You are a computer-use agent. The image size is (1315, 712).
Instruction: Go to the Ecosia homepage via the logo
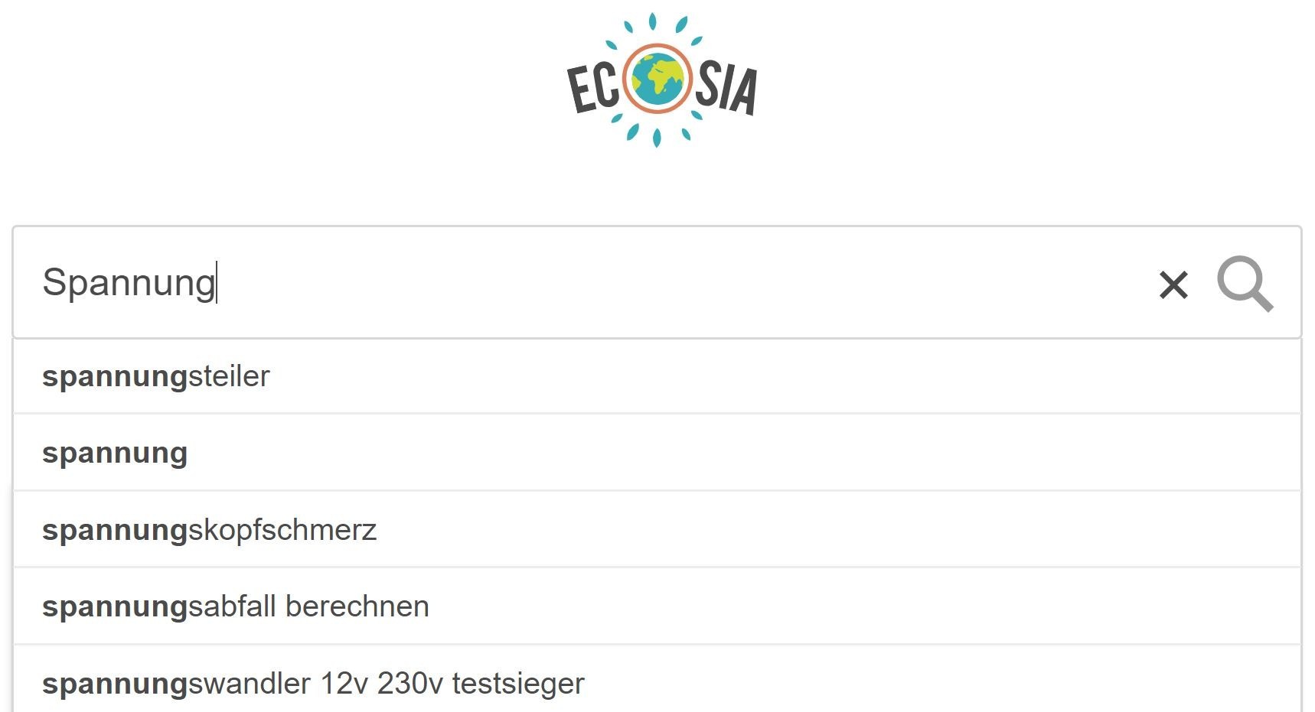tap(661, 81)
